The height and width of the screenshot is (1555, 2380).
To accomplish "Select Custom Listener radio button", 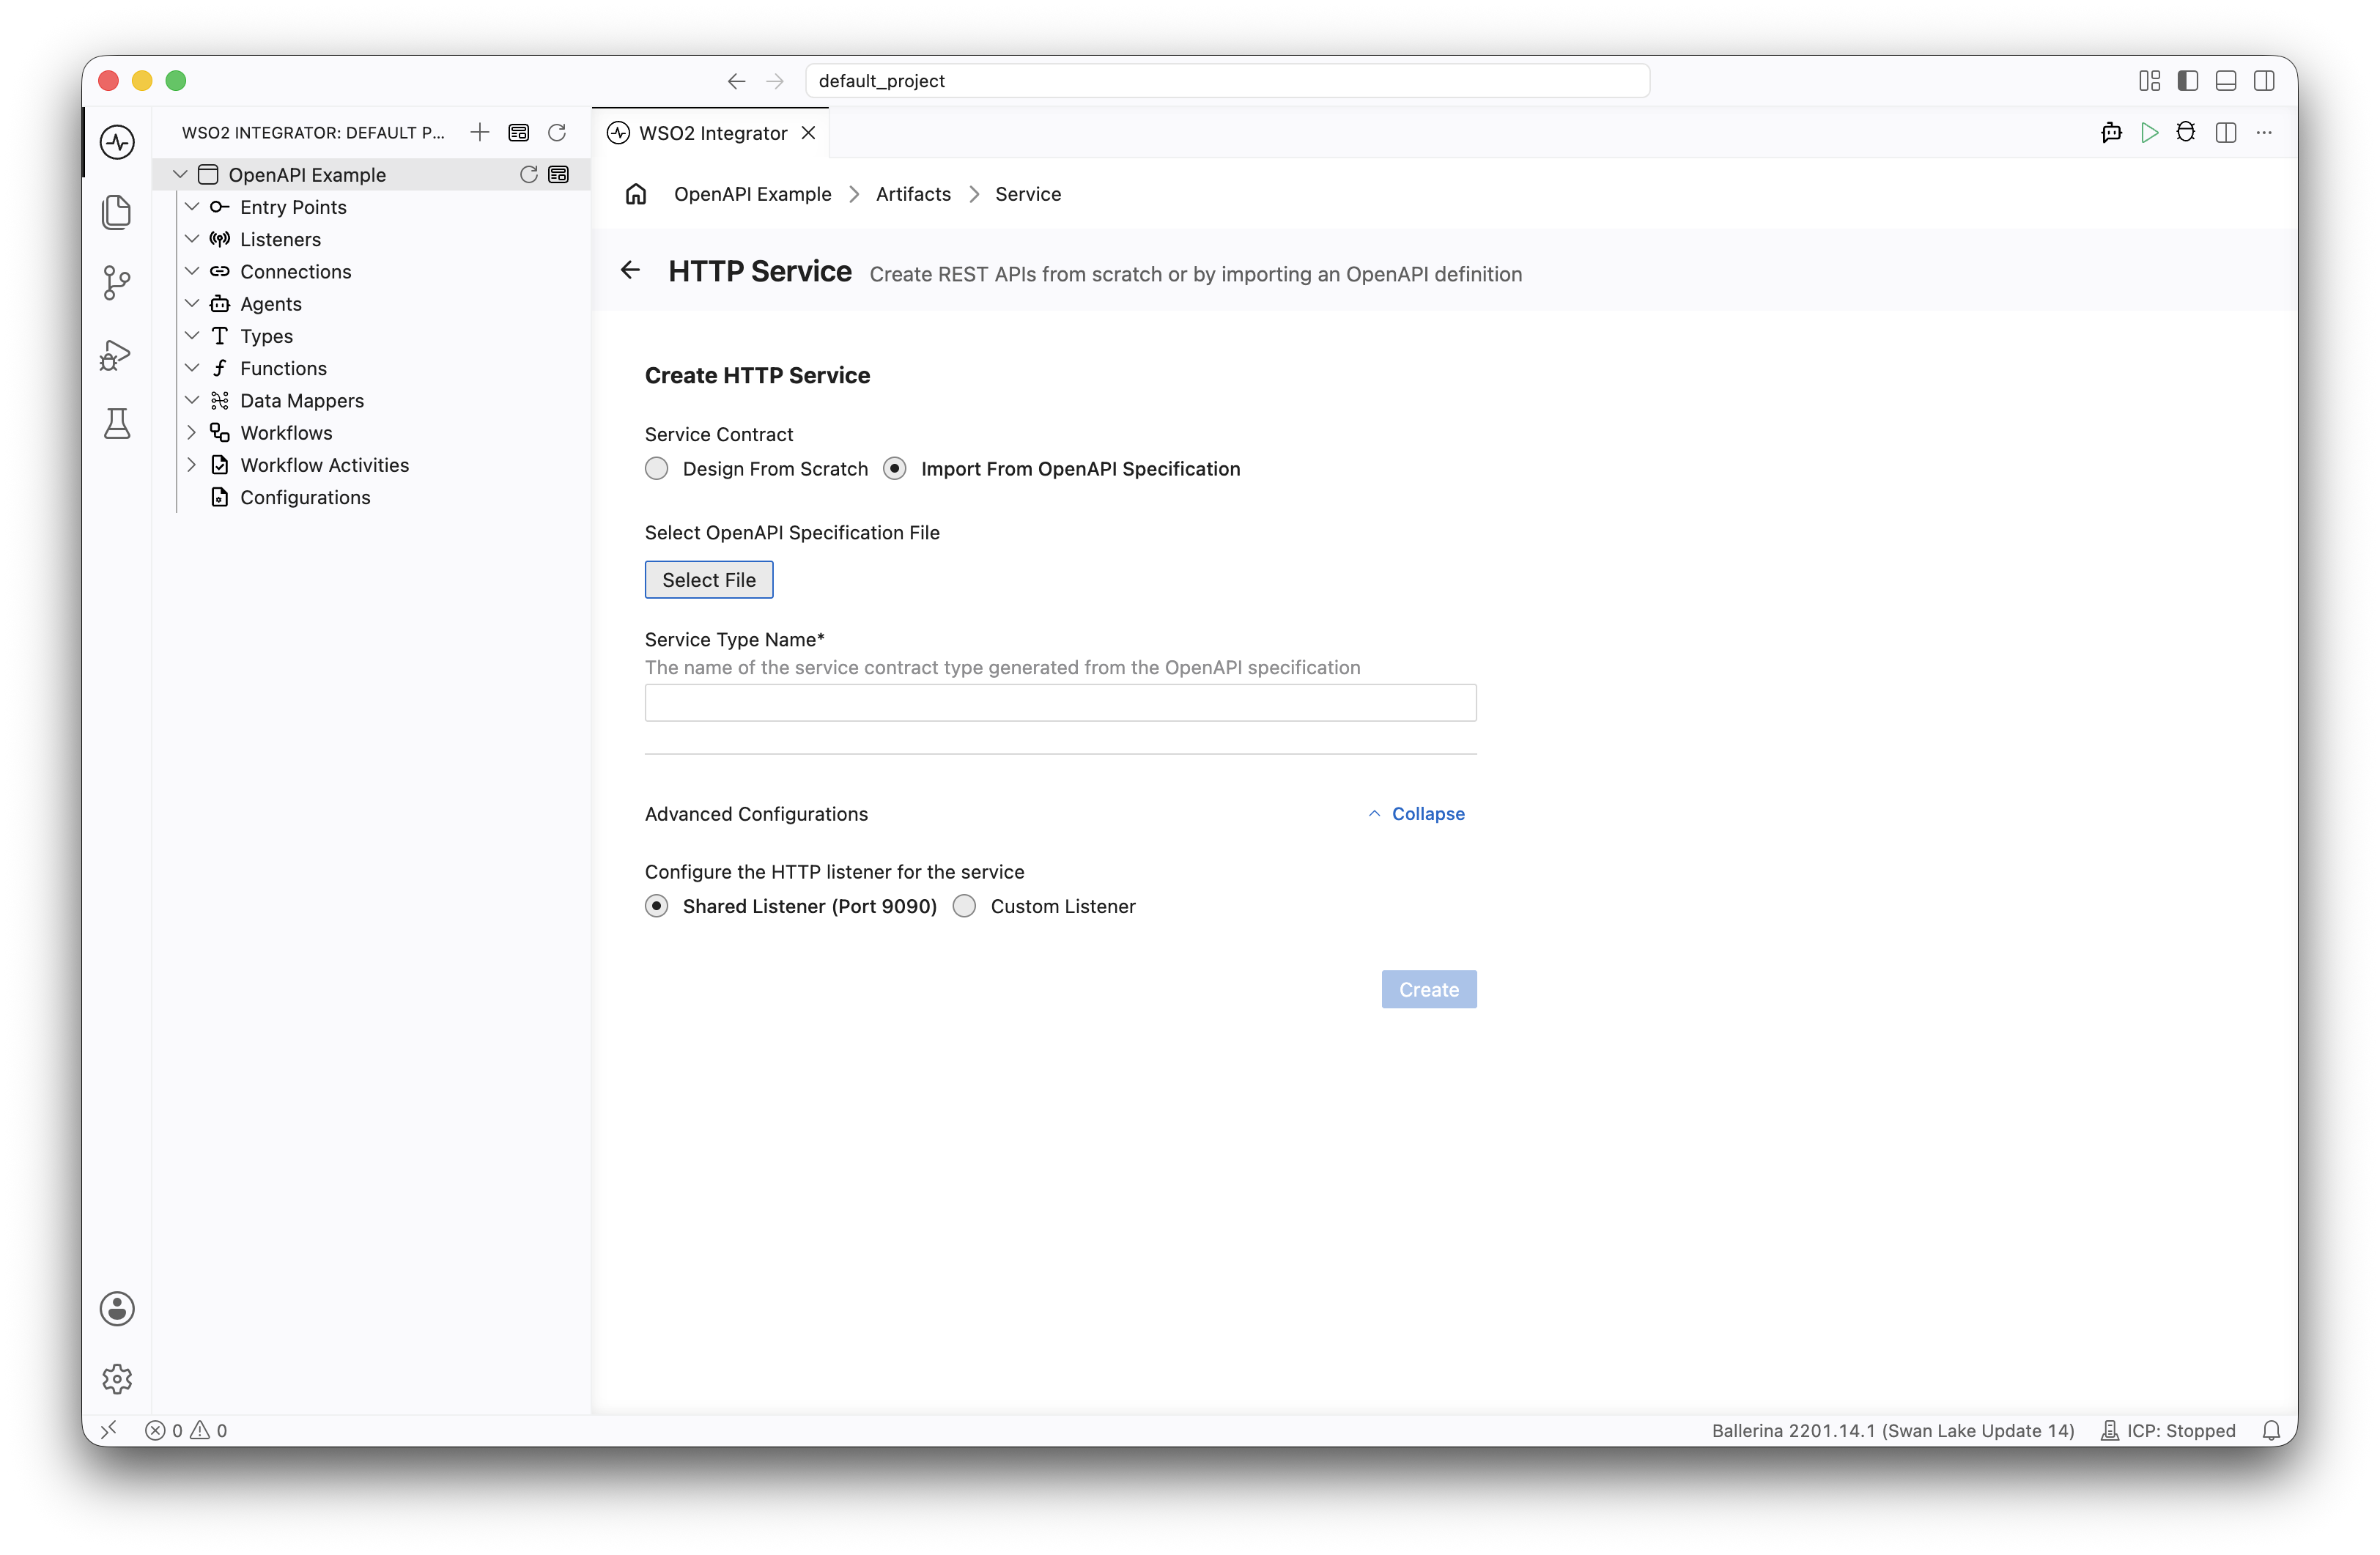I will pyautogui.click(x=964, y=906).
